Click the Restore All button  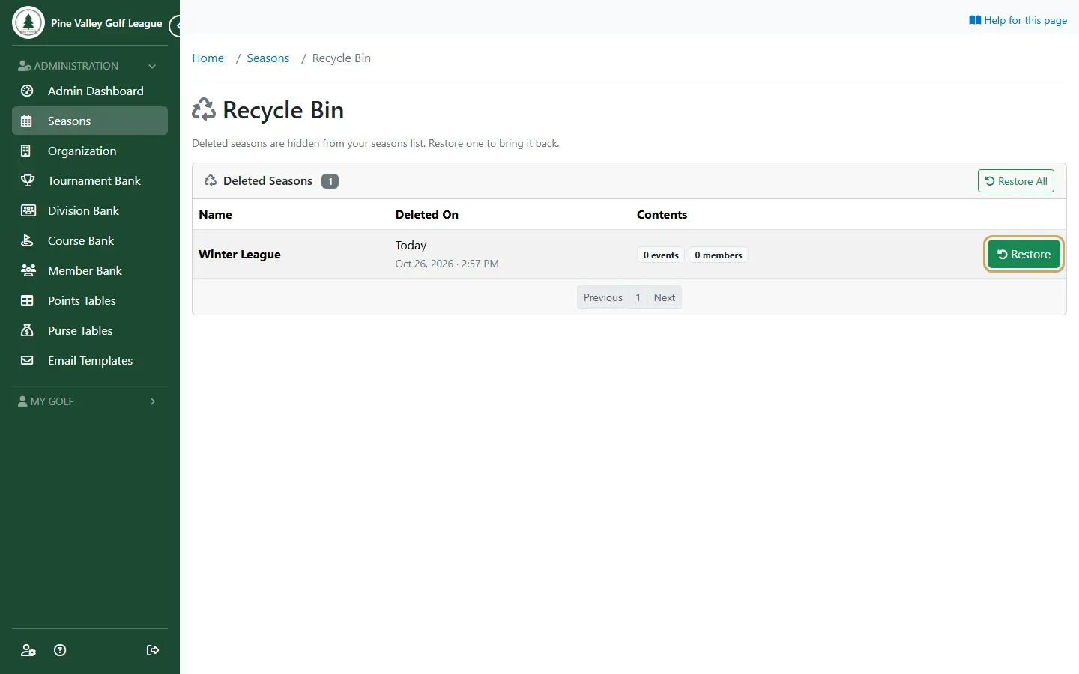click(x=1015, y=181)
